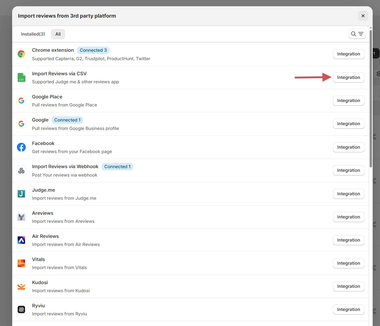Click 'Post Your reviews via webhook' text
This screenshot has width=380, height=326.
64,175
